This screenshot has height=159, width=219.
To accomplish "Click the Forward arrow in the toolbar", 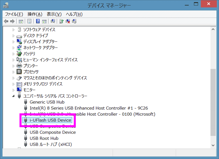I will pyautogui.click(x=12, y=21).
